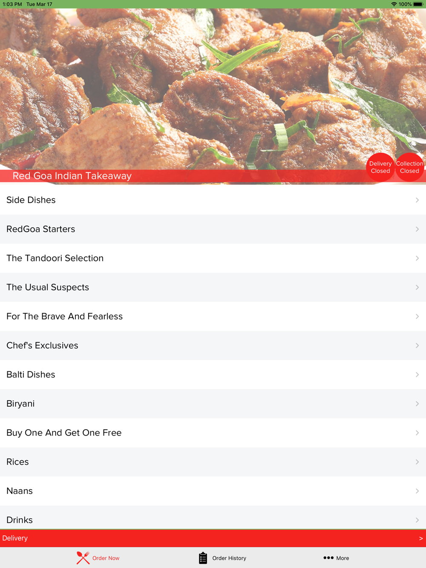Select the Naans category

[x=213, y=491]
